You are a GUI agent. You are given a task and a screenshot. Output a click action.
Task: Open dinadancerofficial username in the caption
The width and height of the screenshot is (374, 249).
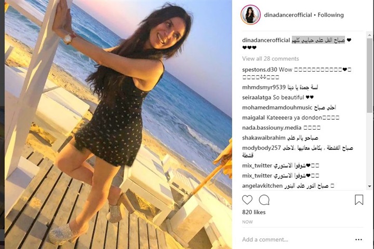pyautogui.click(x=266, y=40)
